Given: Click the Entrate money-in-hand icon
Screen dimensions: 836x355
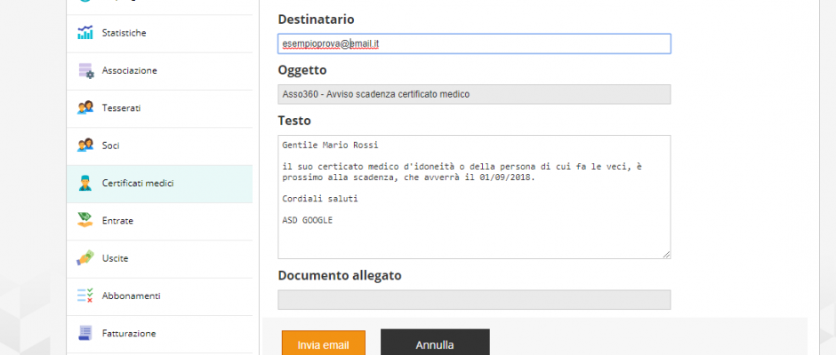Looking at the screenshot, I should (x=84, y=220).
